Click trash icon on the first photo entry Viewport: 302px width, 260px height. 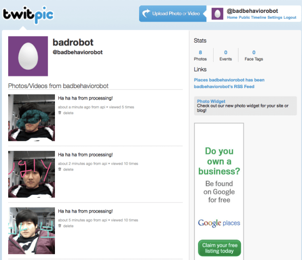point(60,113)
